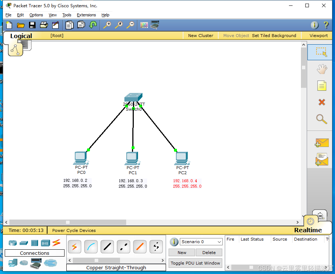Save the network with the floppy icon
Screen dimensions: 335x274
32,25
